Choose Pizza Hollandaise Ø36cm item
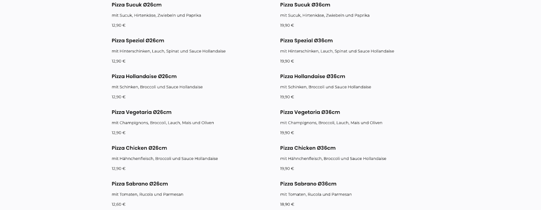 coord(313,77)
